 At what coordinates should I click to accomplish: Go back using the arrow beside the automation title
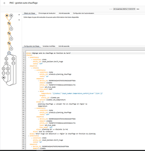coord(5,3)
